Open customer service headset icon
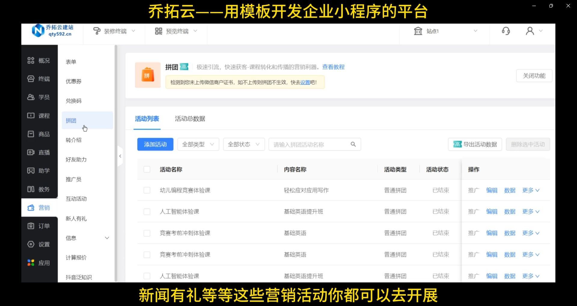The image size is (577, 306). 506,31
